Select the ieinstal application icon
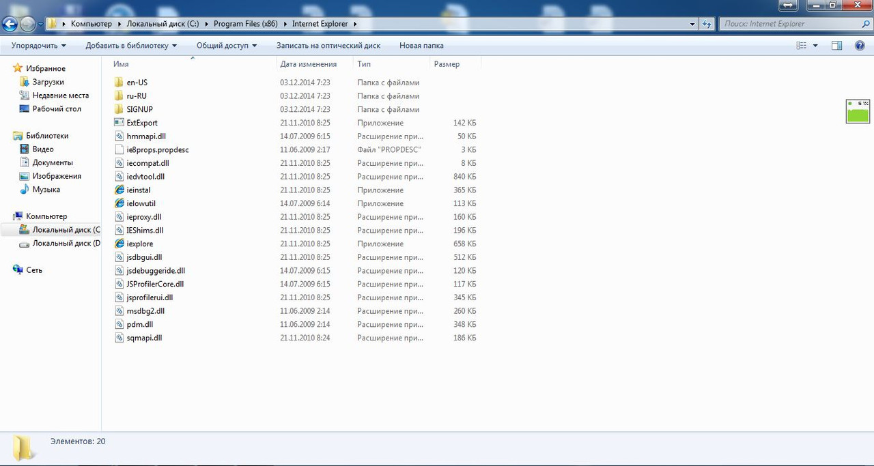Image resolution: width=874 pixels, height=466 pixels. [119, 190]
